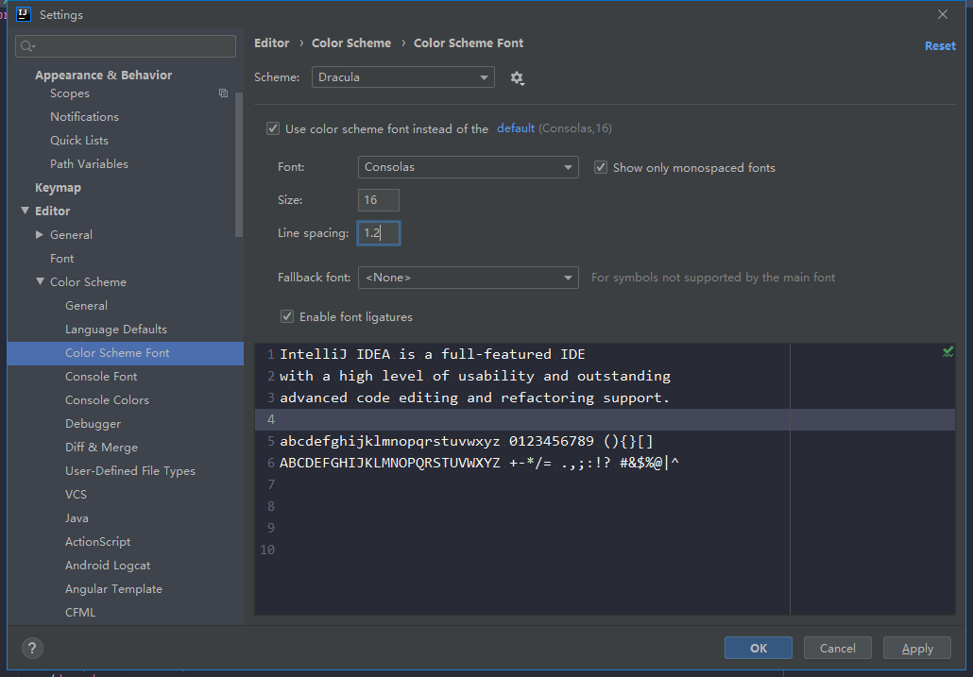Click the default font link
The image size is (973, 677).
(515, 128)
